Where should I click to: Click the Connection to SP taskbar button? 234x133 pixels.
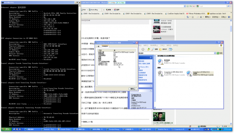click(178, 129)
